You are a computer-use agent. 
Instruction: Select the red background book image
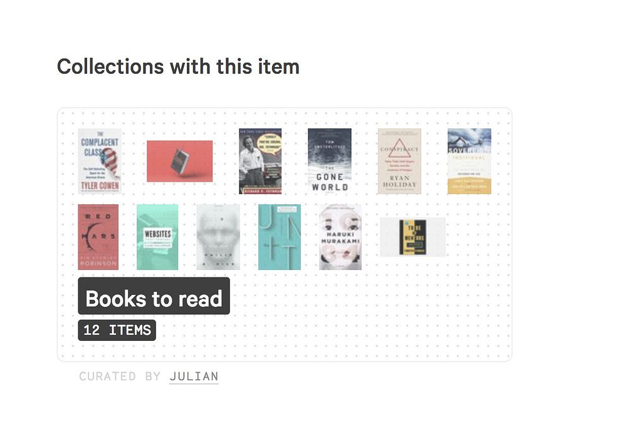click(179, 161)
